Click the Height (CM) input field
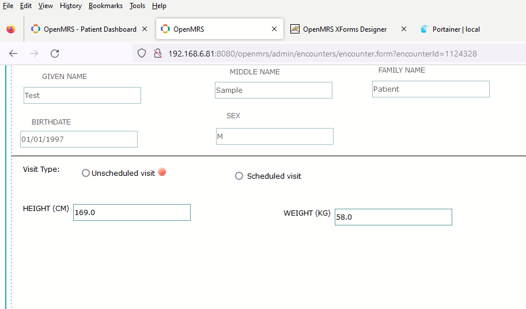 pos(132,212)
